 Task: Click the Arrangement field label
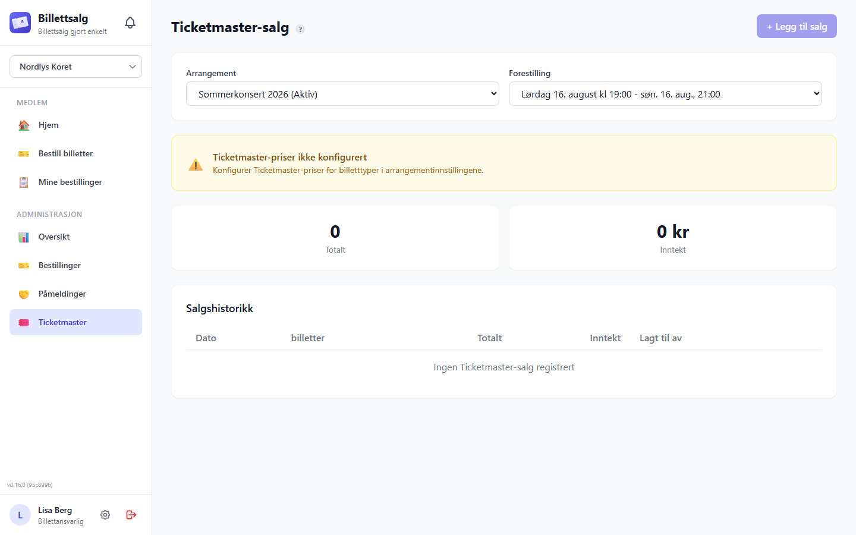click(x=211, y=73)
